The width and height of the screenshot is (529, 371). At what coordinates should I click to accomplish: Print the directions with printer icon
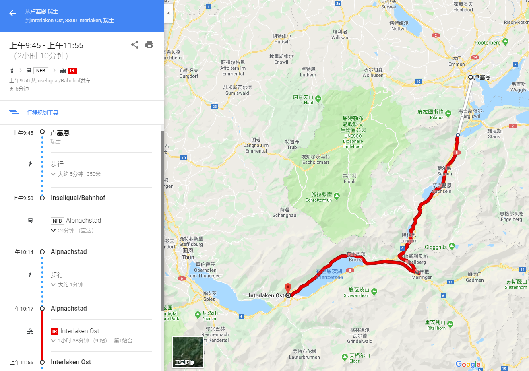tap(149, 45)
